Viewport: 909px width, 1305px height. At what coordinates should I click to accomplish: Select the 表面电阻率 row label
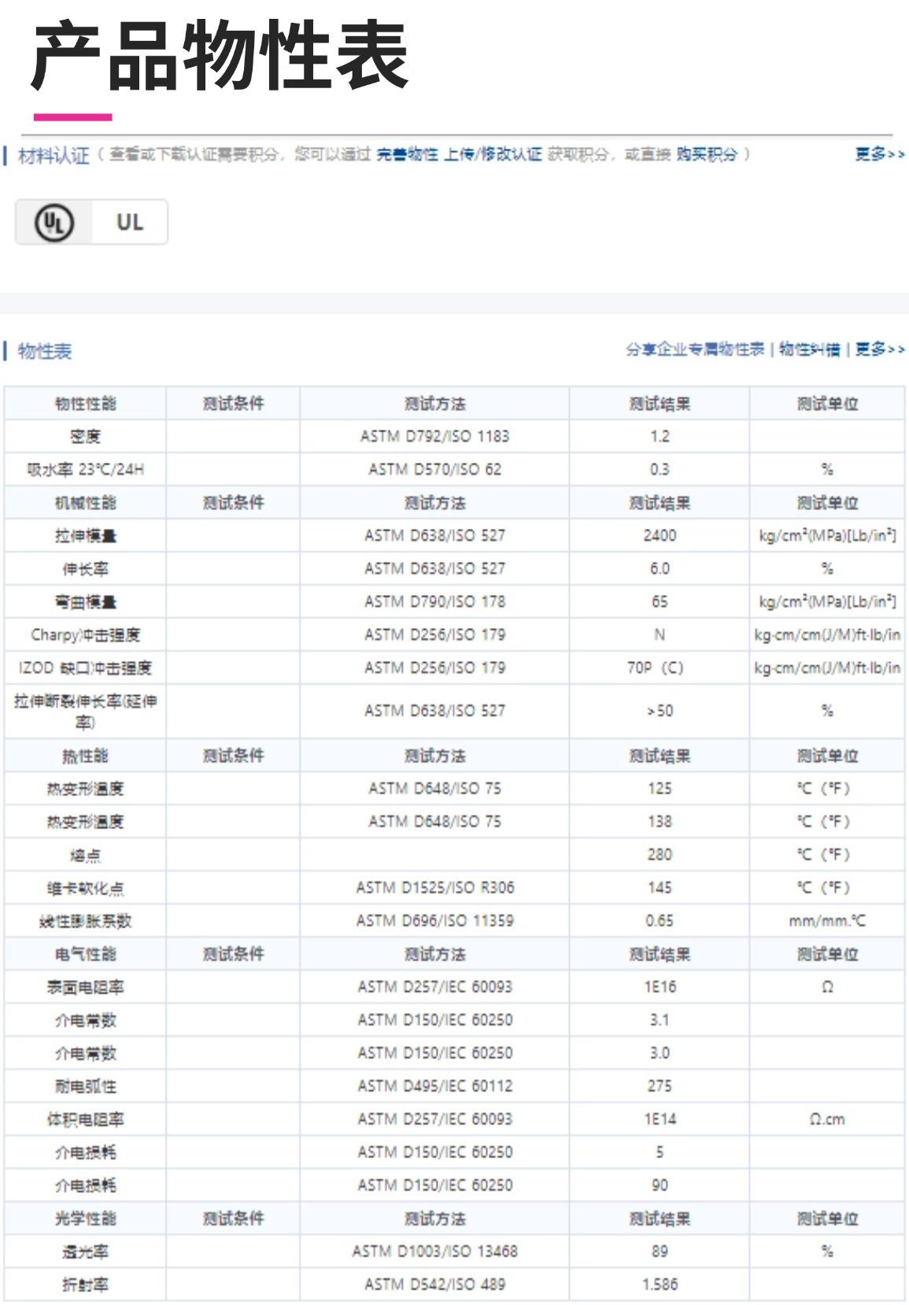85,987
